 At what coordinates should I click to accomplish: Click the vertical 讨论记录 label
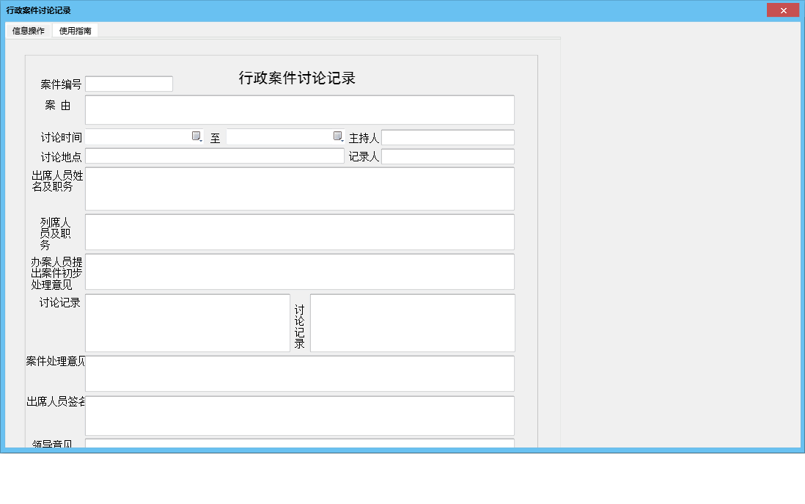pos(299,326)
